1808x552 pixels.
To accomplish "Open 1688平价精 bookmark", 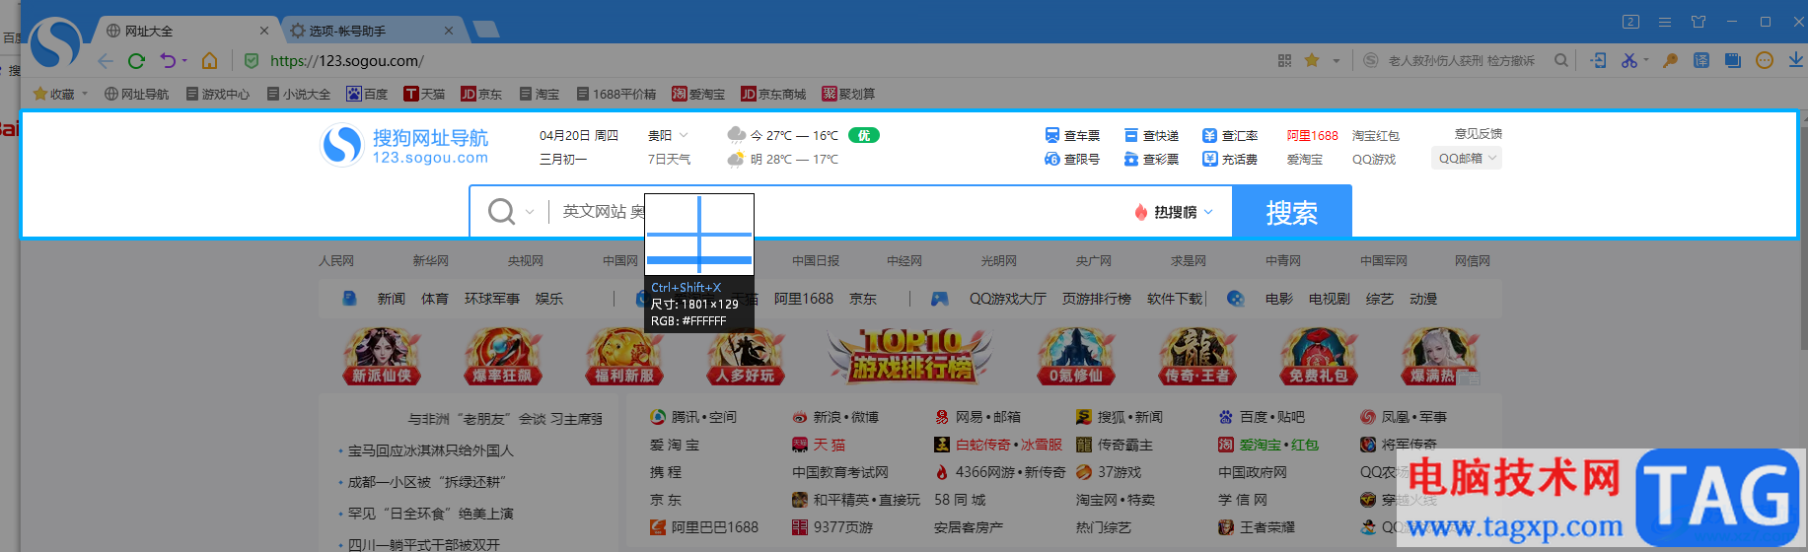I will [616, 94].
